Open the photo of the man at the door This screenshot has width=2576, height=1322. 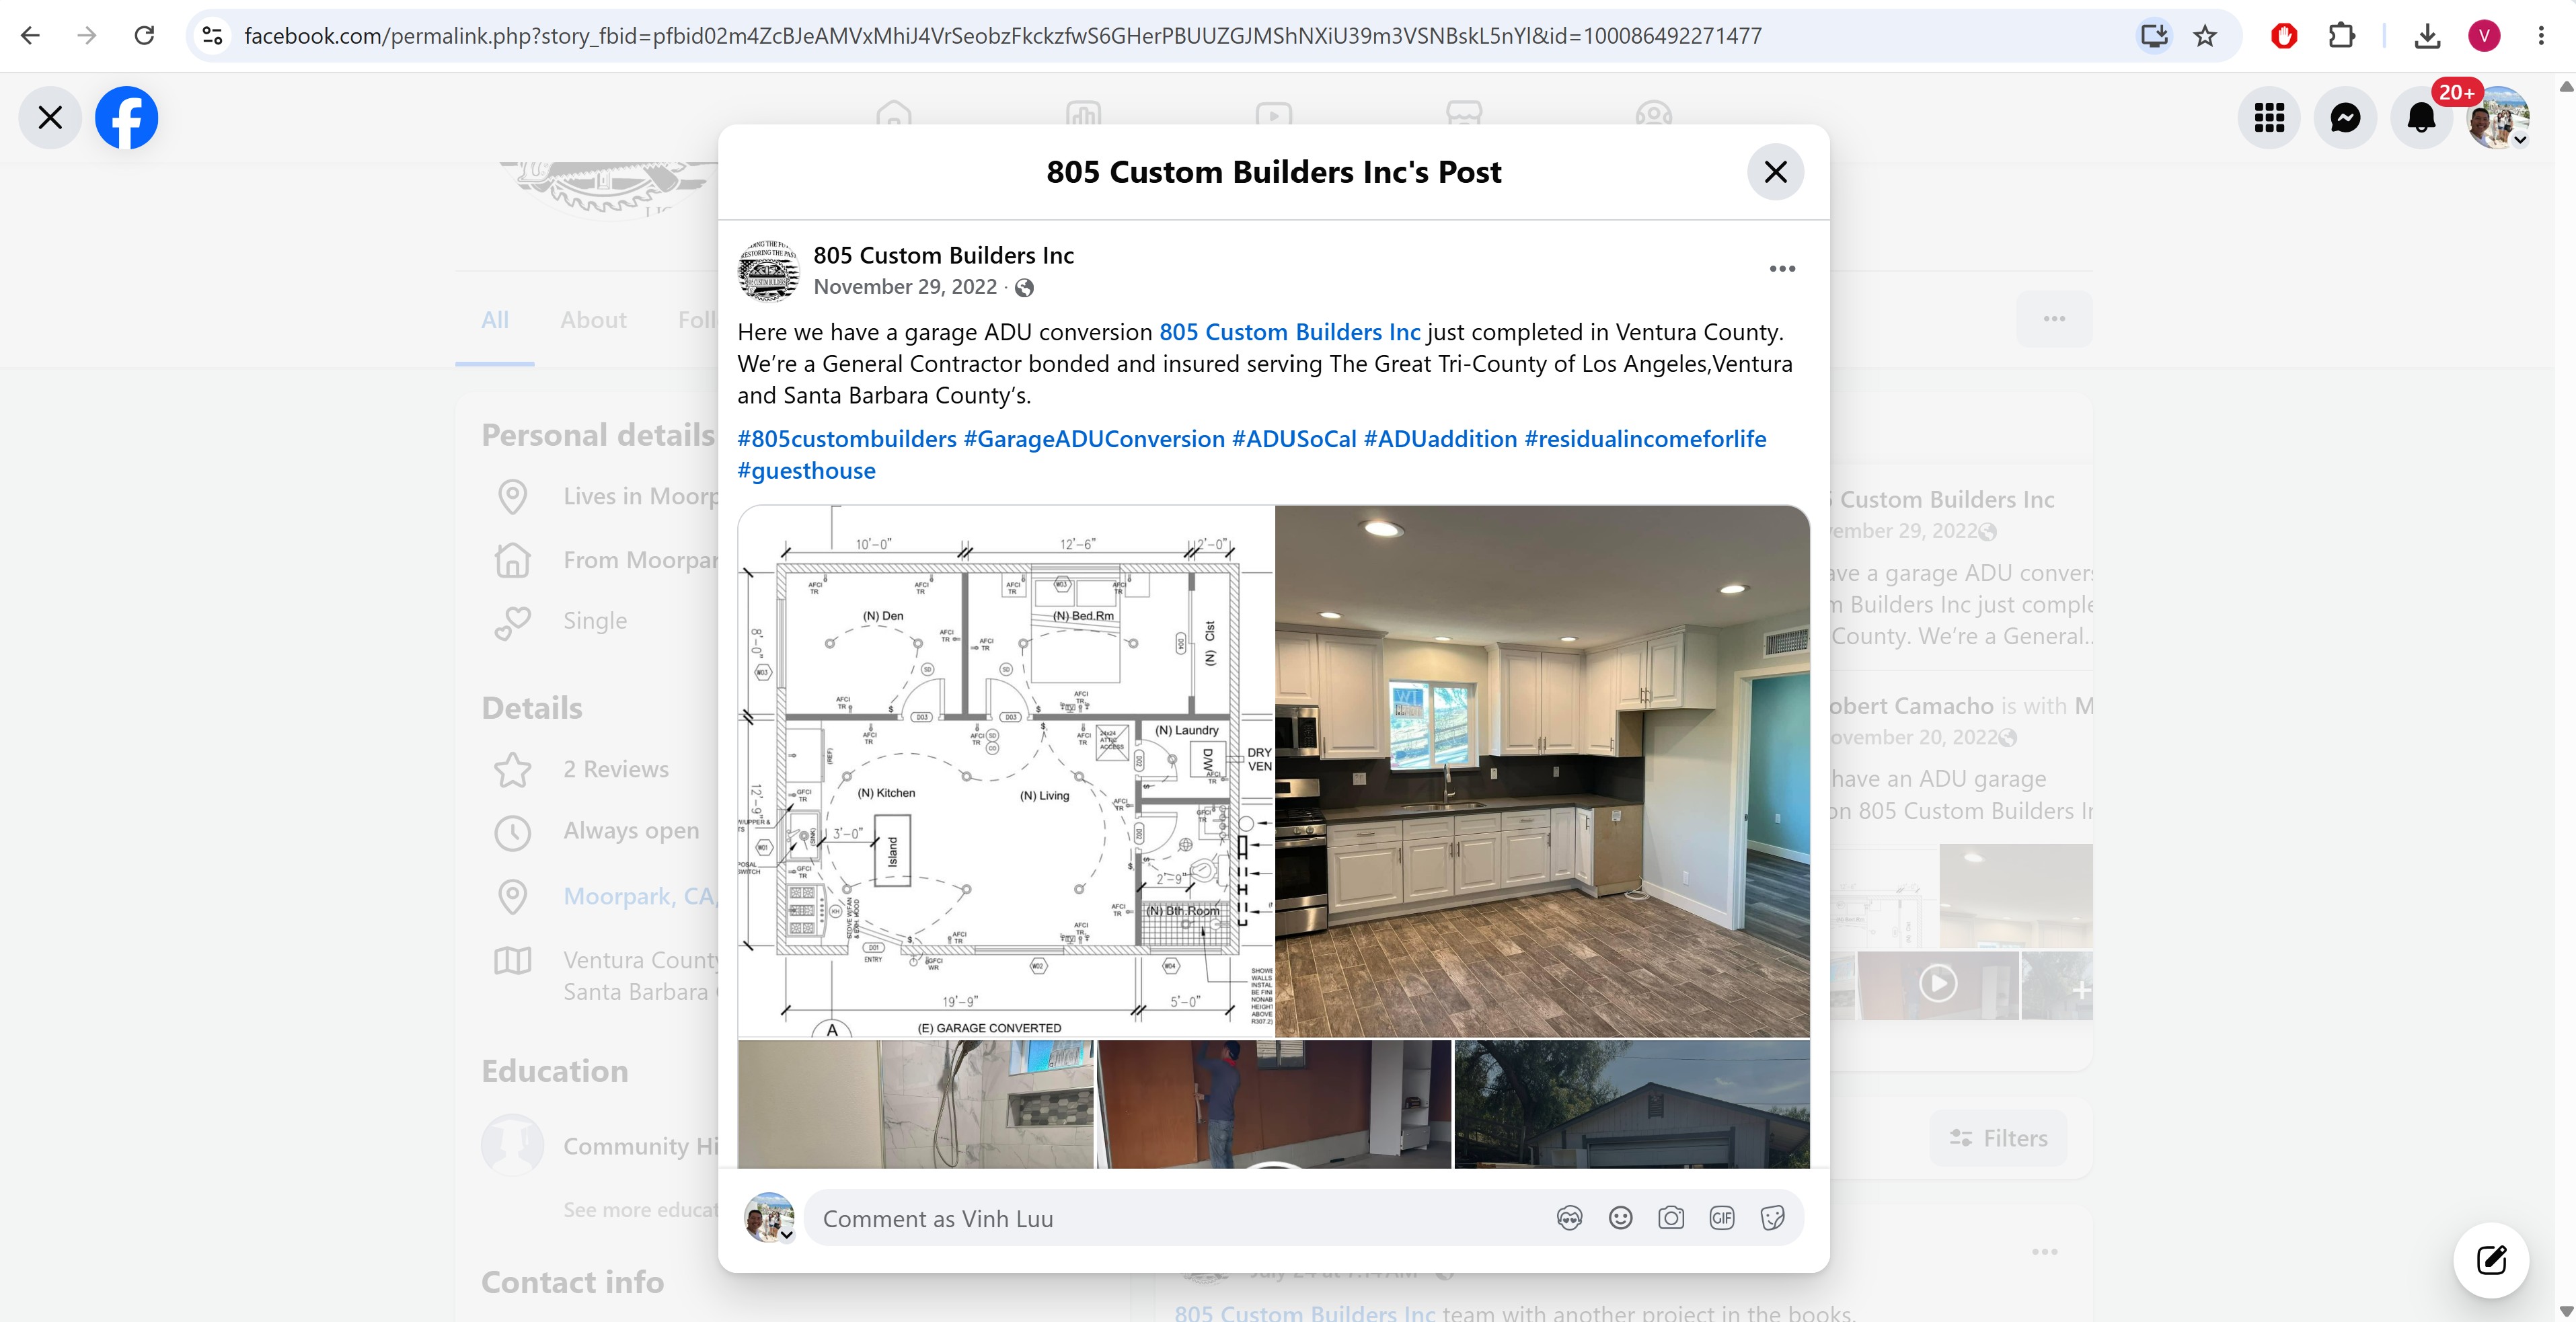pos(1274,1104)
